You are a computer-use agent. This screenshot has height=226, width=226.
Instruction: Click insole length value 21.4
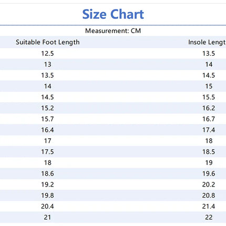[209, 207]
